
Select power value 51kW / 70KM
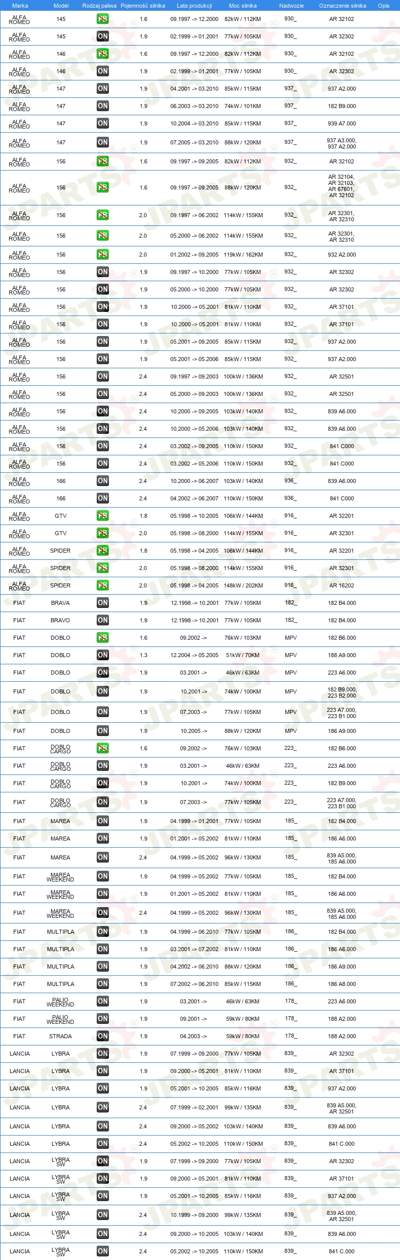[x=243, y=655]
